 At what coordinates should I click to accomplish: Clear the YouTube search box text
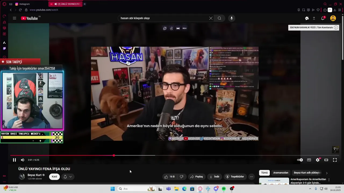211,18
